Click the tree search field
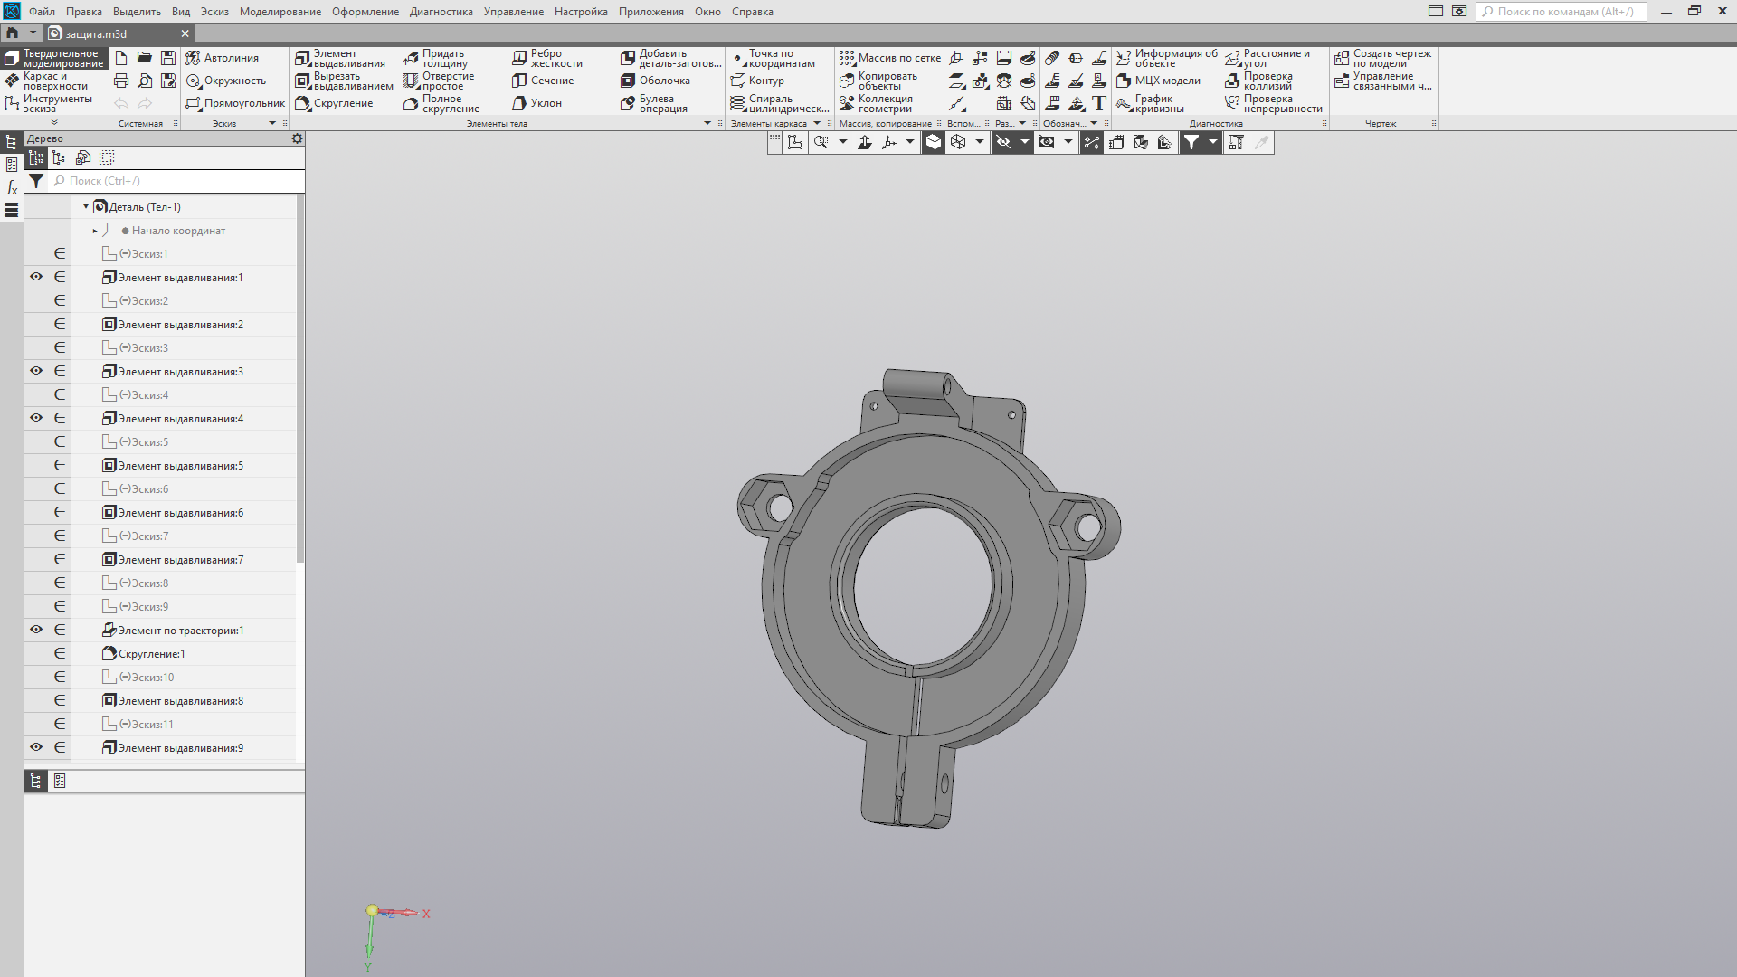 point(176,181)
